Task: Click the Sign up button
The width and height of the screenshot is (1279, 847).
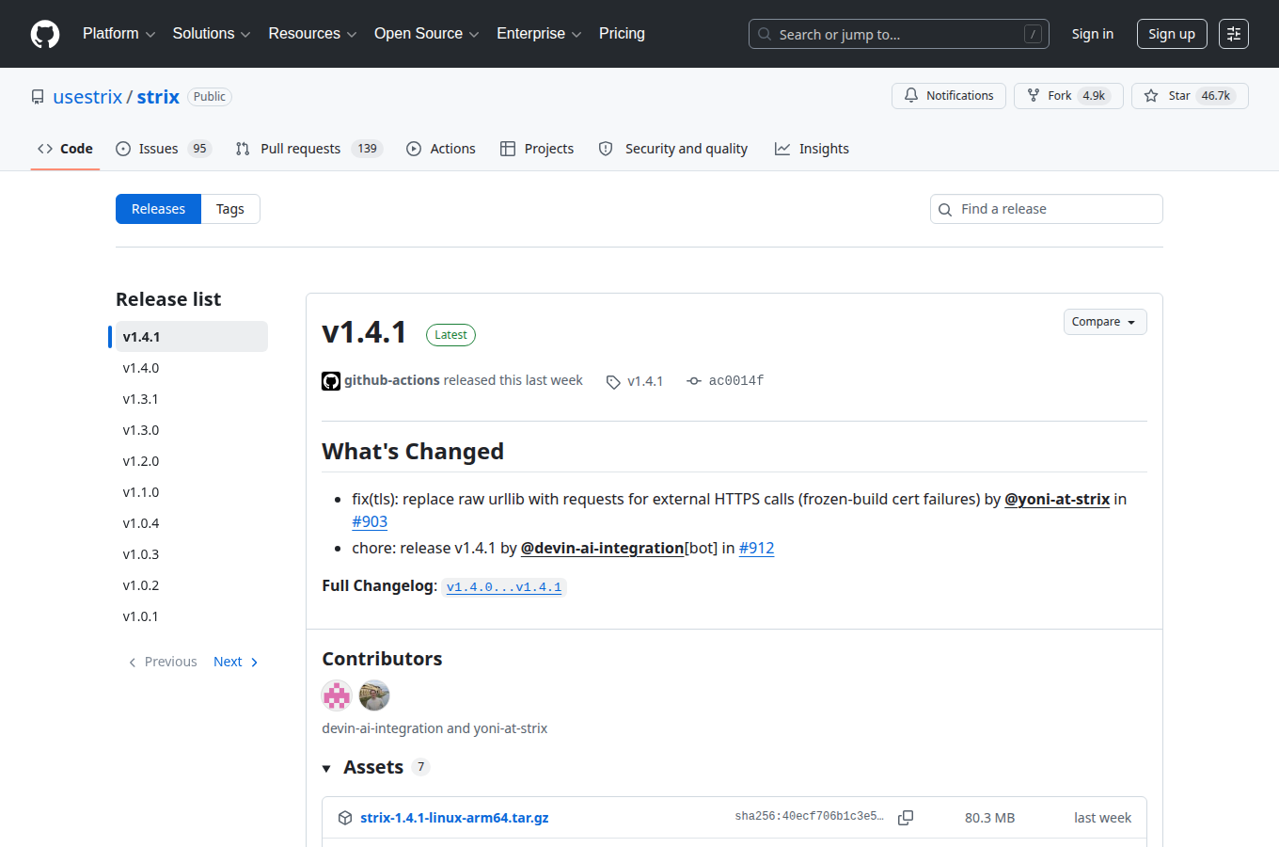Action: coord(1172,34)
